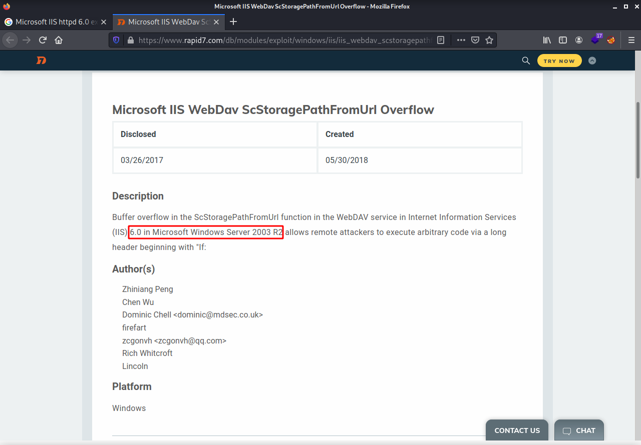Click the Rapid7 site search magnifier
The image size is (641, 445).
pos(526,60)
